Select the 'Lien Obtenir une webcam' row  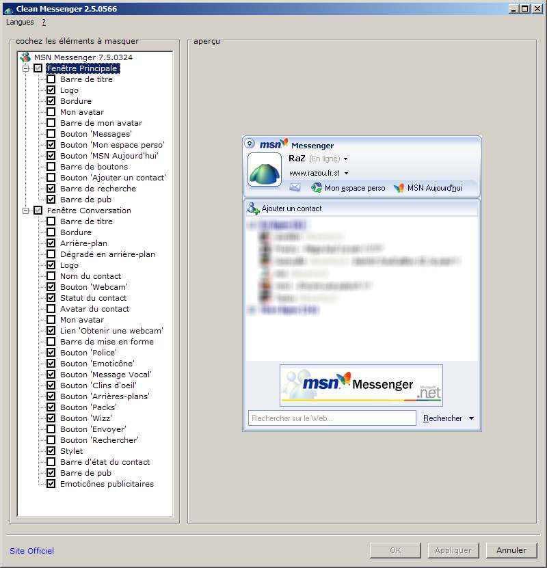click(x=111, y=331)
